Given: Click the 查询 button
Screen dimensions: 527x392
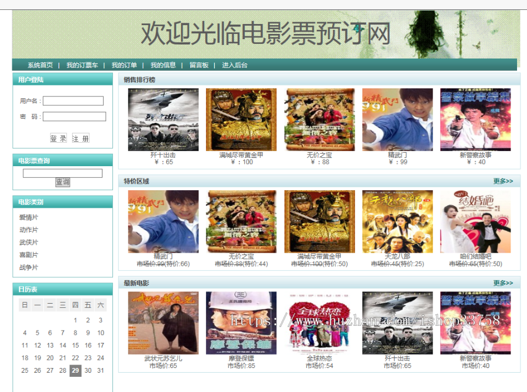Looking at the screenshot, I should [63, 182].
